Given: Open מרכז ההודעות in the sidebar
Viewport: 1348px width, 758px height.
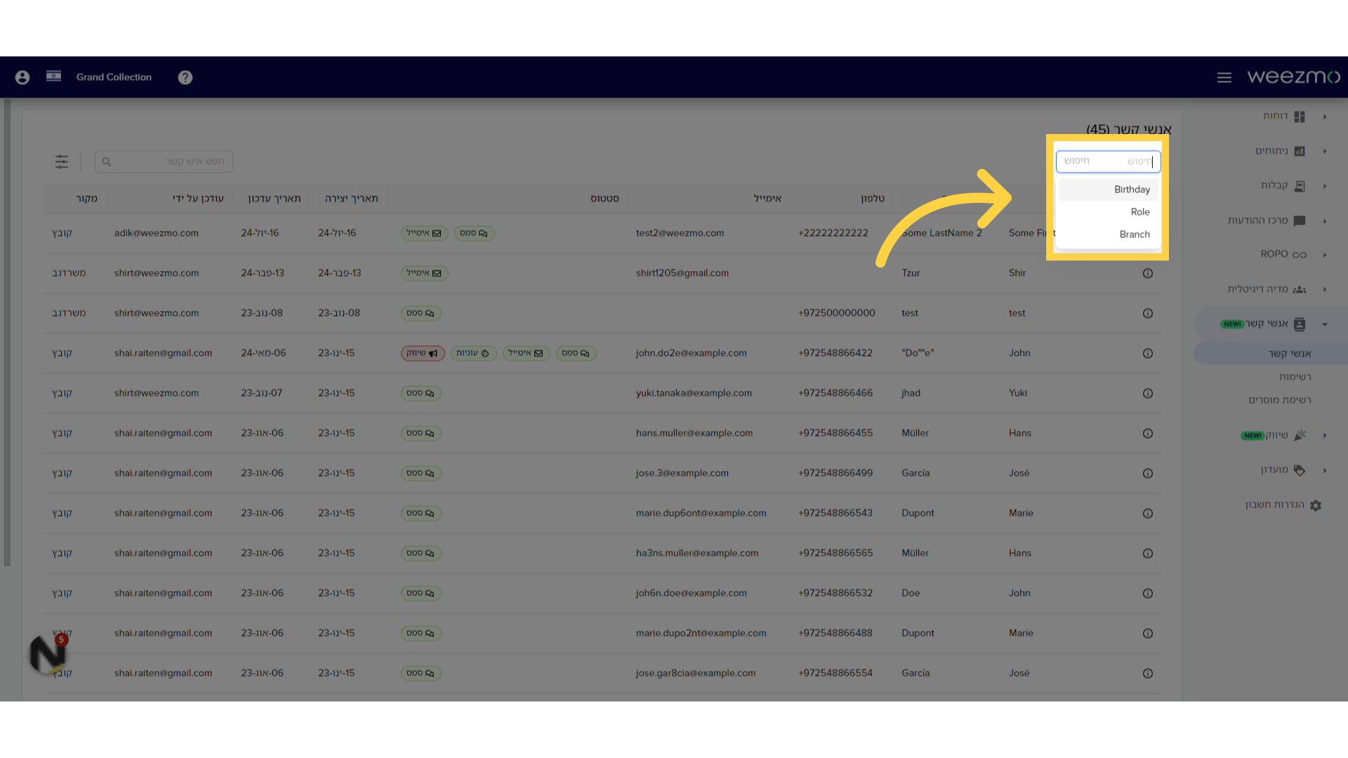Looking at the screenshot, I should tap(1257, 220).
